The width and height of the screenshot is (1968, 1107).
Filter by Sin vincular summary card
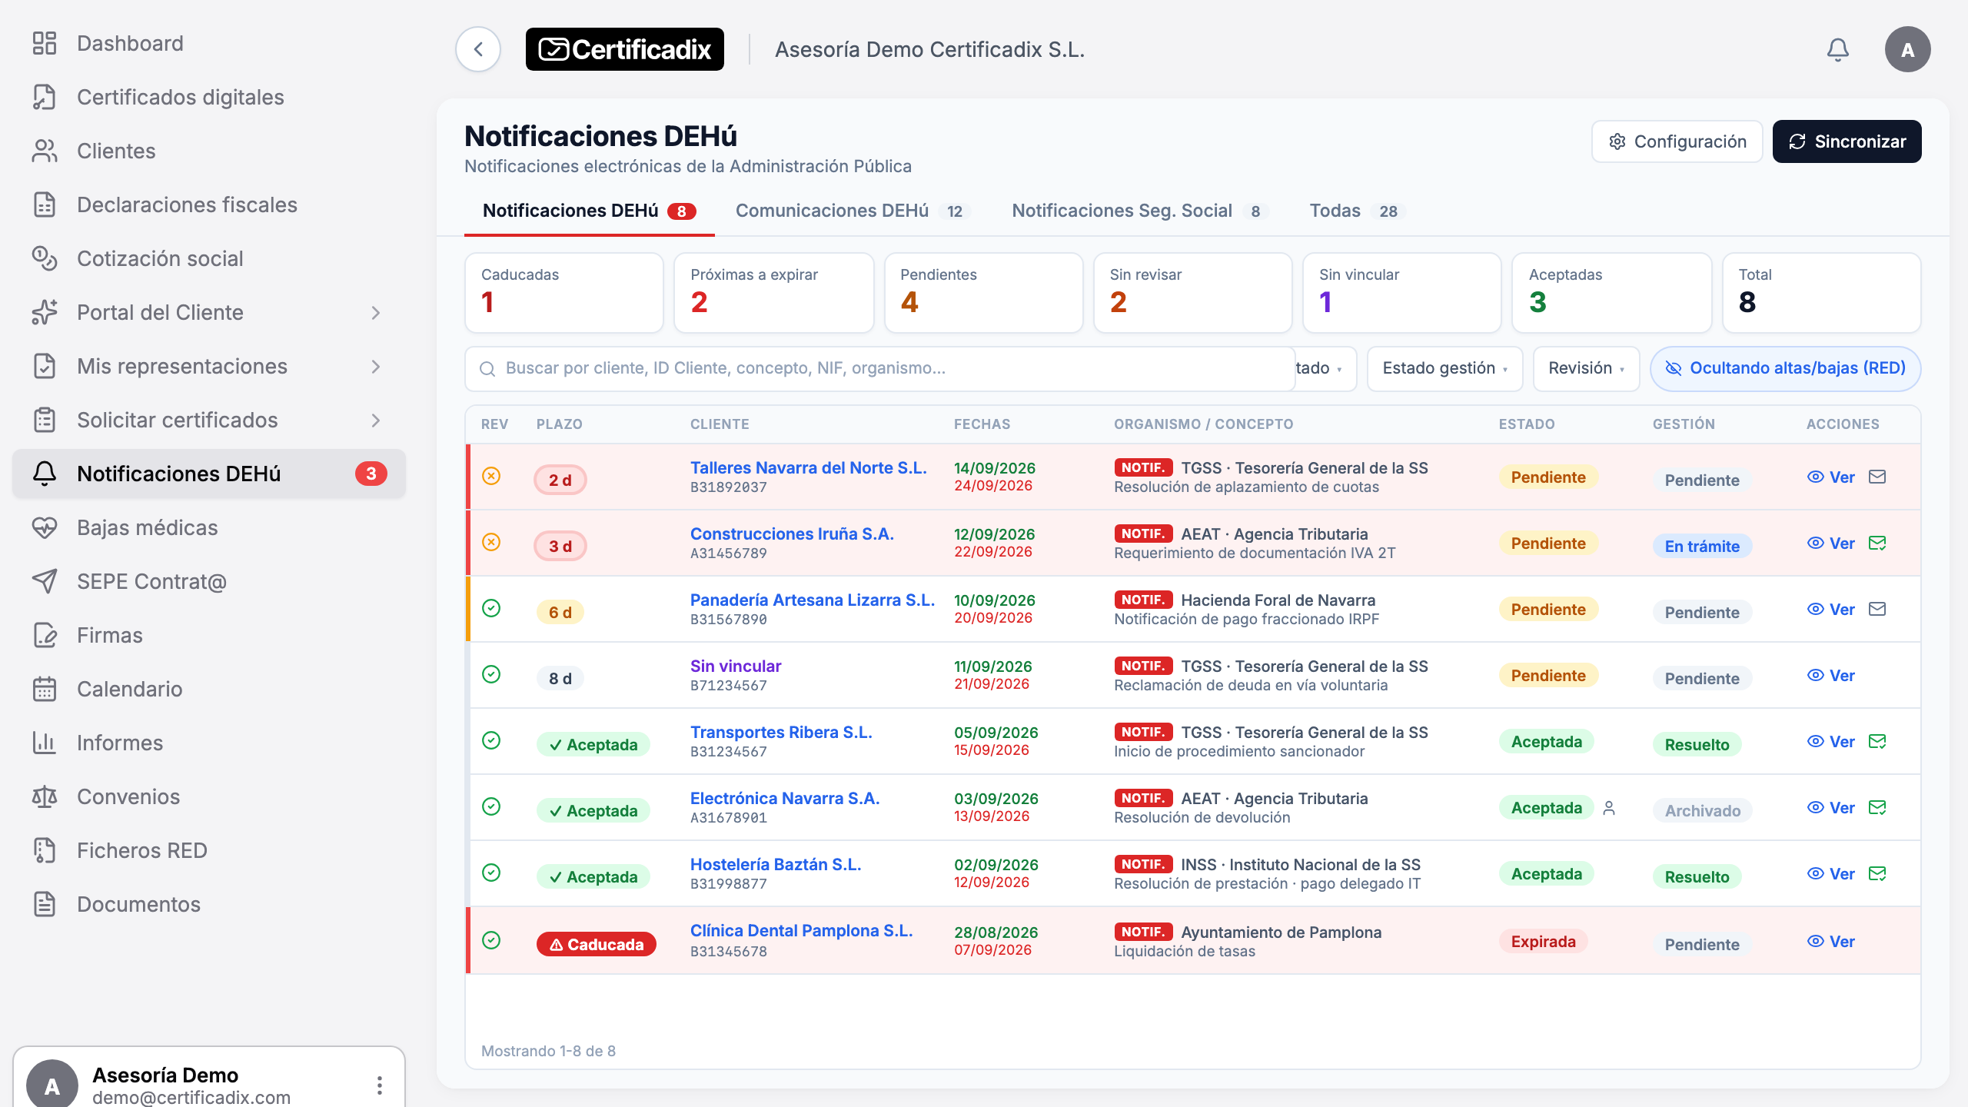pyautogui.click(x=1401, y=293)
